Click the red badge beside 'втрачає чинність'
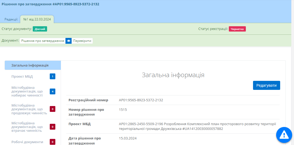The width and height of the screenshot is (294, 145). coord(52,127)
